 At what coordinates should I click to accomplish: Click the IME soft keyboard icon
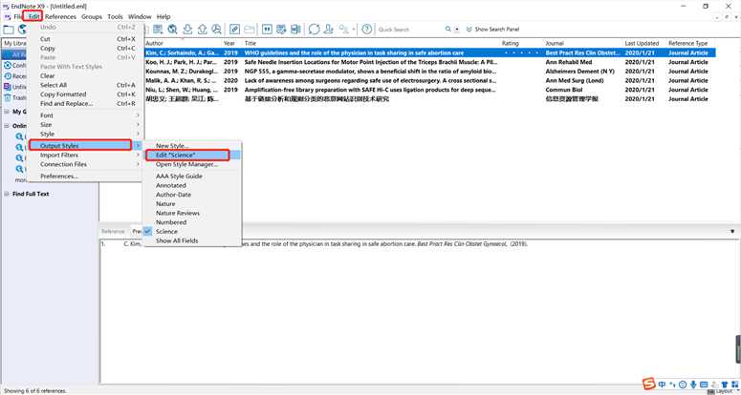[x=704, y=385]
